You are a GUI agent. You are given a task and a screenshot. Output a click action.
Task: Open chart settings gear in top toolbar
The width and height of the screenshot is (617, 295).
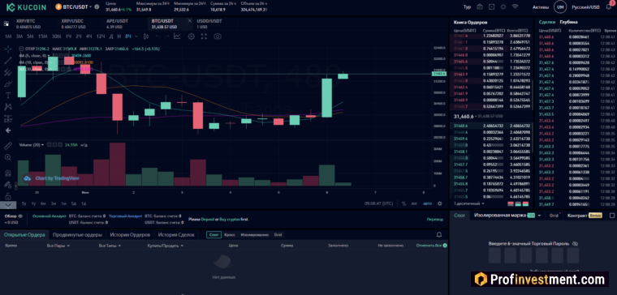pyautogui.click(x=192, y=36)
